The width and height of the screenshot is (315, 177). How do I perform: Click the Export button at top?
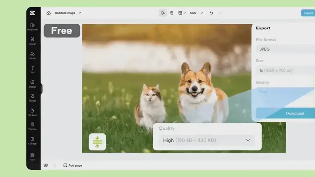[308, 13]
